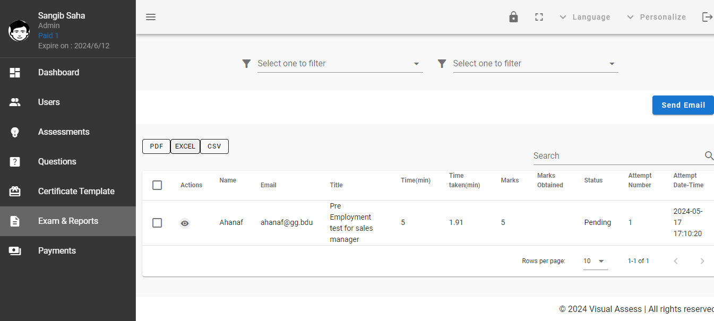View Ahanaf's exam details via the eye icon
This screenshot has width=714, height=321.
(184, 223)
